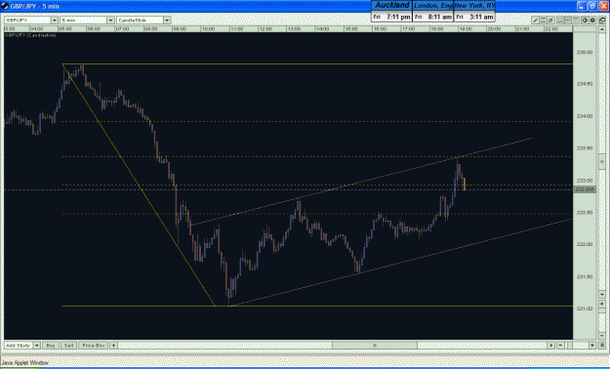This screenshot has height=369, width=610.
Task: Click the Price Box button
Action: pos(94,346)
